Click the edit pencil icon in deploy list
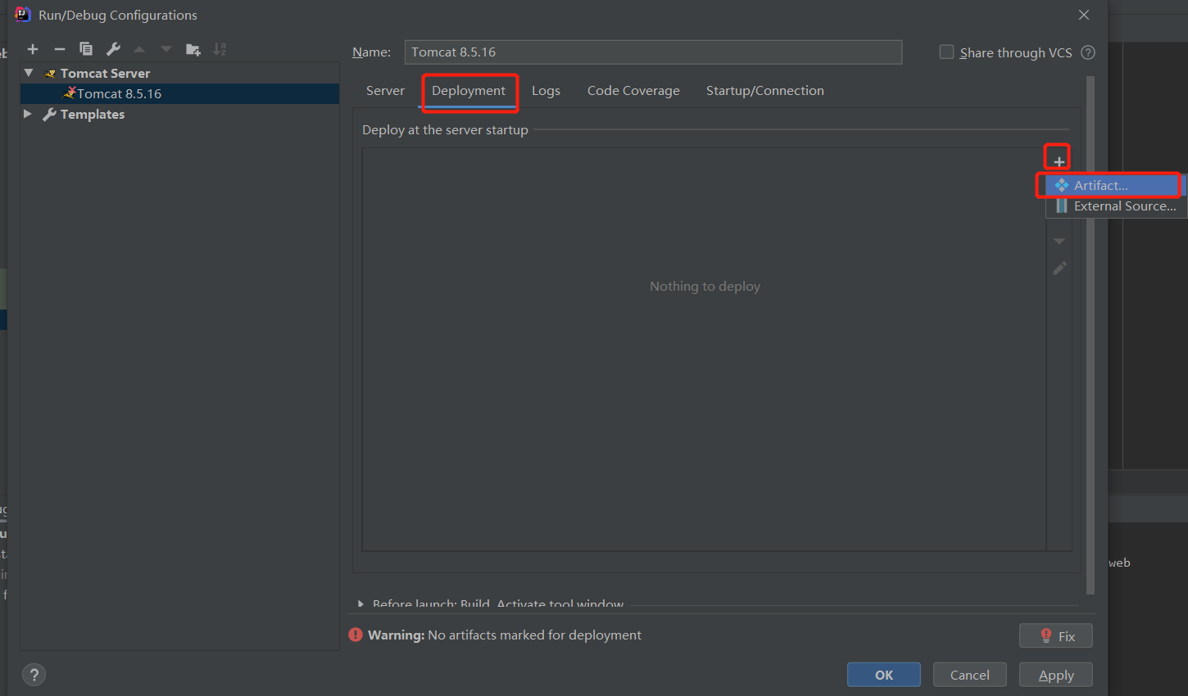Screen dimensions: 1188x696 (1059, 269)
